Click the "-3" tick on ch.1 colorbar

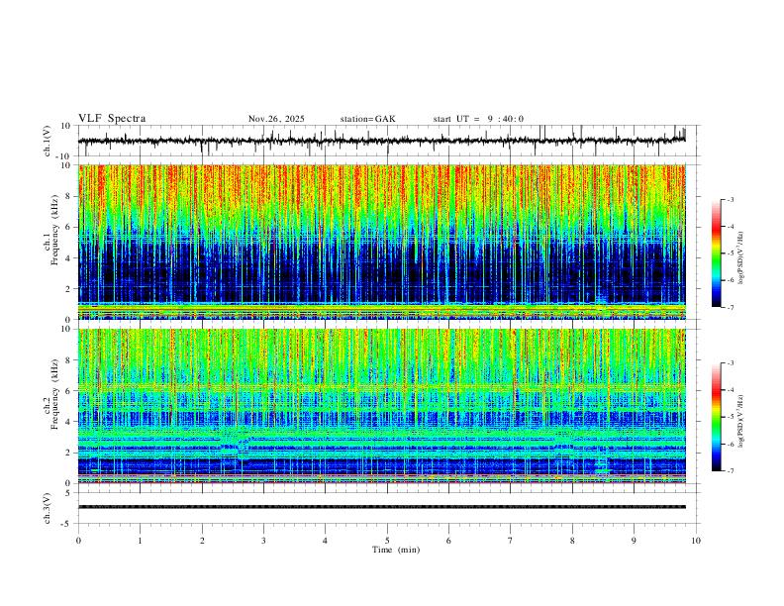730,199
